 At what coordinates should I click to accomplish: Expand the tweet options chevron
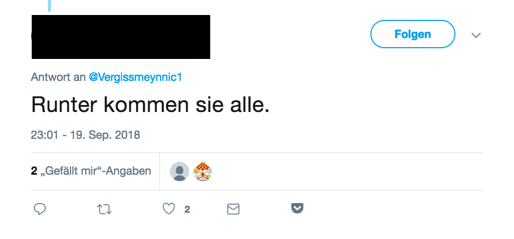(476, 35)
